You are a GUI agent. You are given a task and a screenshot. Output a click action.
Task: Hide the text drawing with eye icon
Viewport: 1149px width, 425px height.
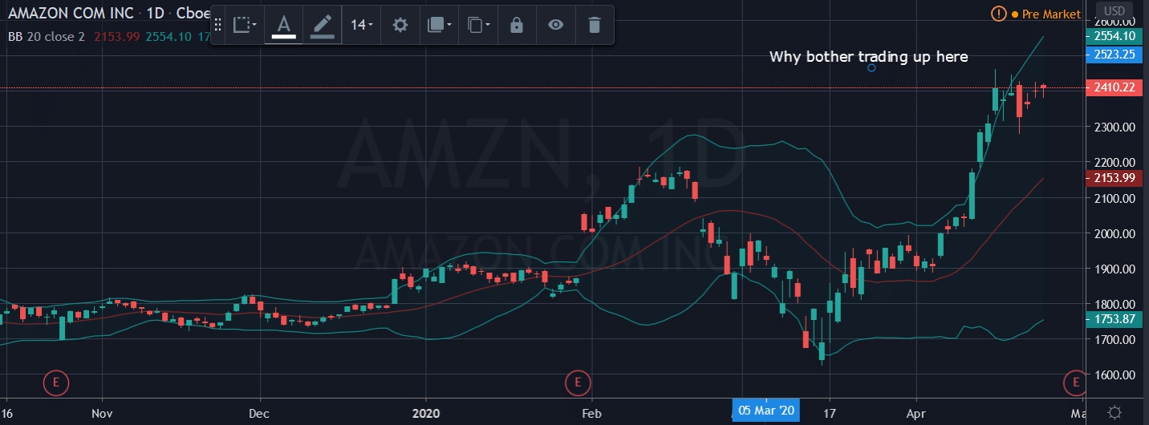coord(555,25)
